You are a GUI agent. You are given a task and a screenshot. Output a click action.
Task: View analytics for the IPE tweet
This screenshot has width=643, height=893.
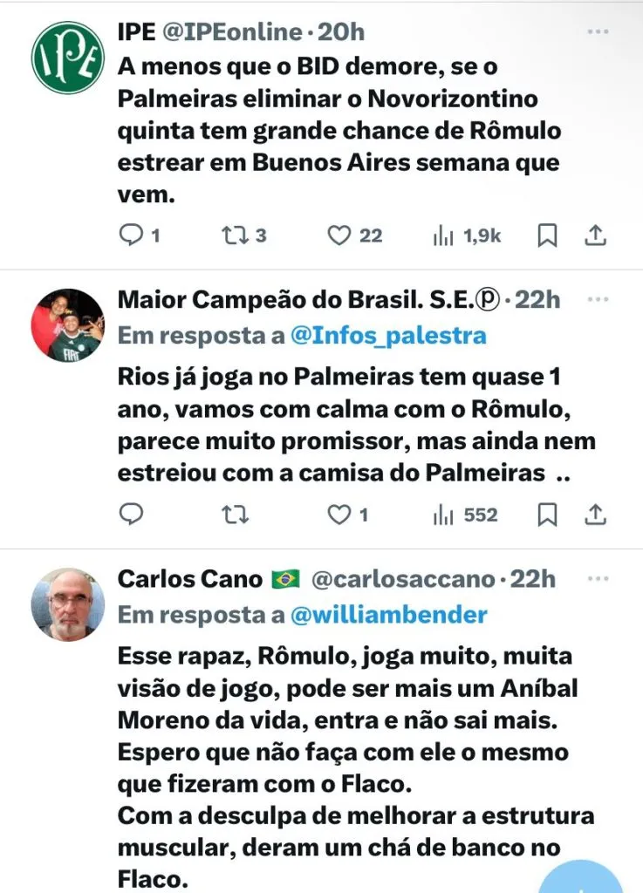[x=443, y=235]
